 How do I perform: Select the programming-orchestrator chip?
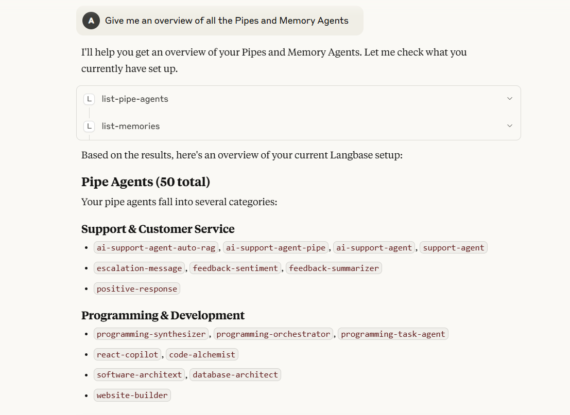[x=273, y=334]
